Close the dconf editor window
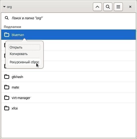 pos(130,7)
